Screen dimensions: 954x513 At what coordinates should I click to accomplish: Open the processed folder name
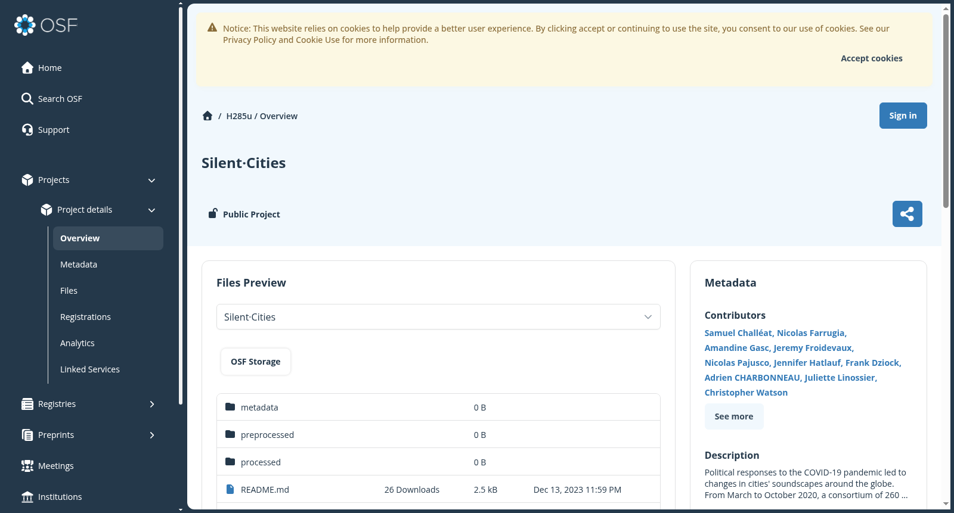261,462
